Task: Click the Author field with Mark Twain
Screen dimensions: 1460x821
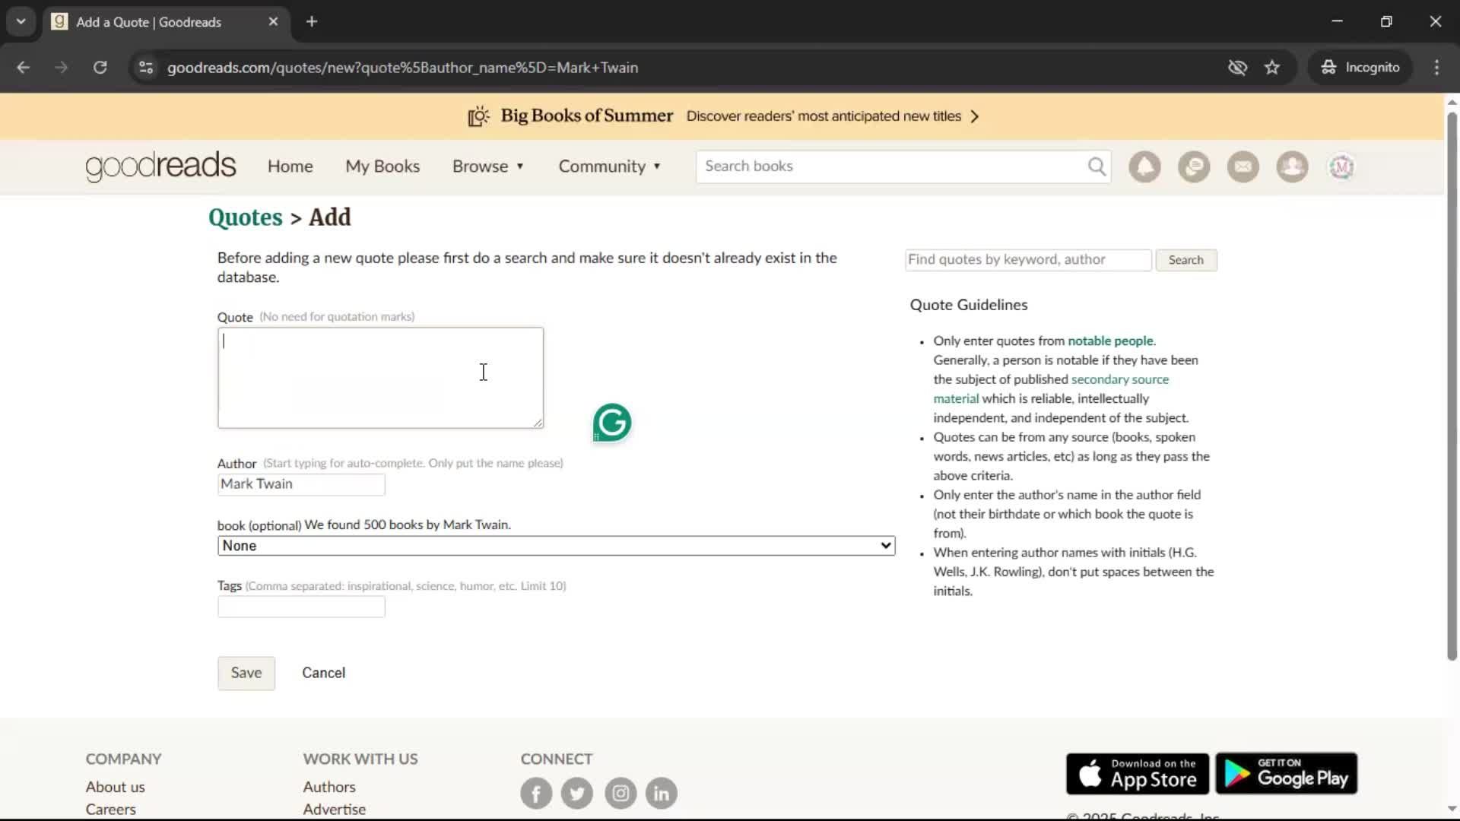Action: click(301, 484)
